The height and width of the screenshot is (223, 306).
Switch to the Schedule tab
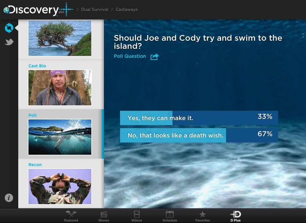tap(170, 216)
